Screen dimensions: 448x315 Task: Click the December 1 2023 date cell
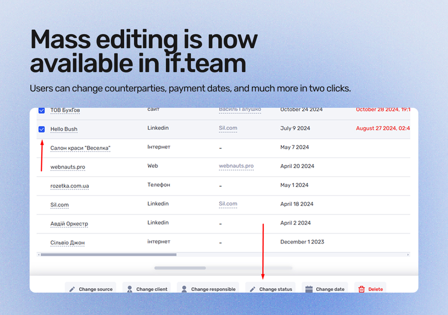[302, 242]
